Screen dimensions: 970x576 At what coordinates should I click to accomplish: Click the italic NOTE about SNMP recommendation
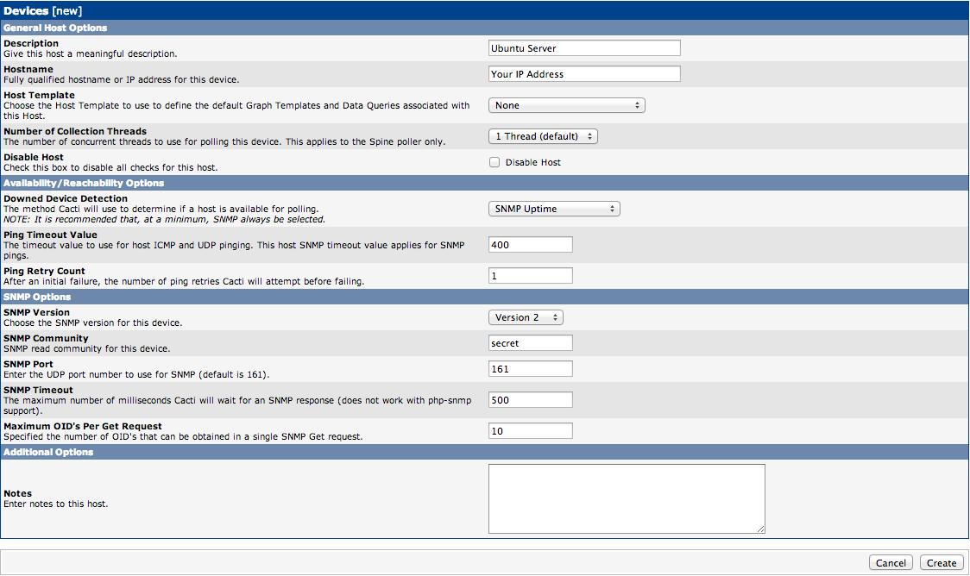tap(164, 219)
